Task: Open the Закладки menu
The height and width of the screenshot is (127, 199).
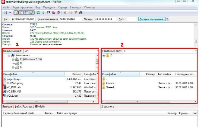Action: [75, 8]
